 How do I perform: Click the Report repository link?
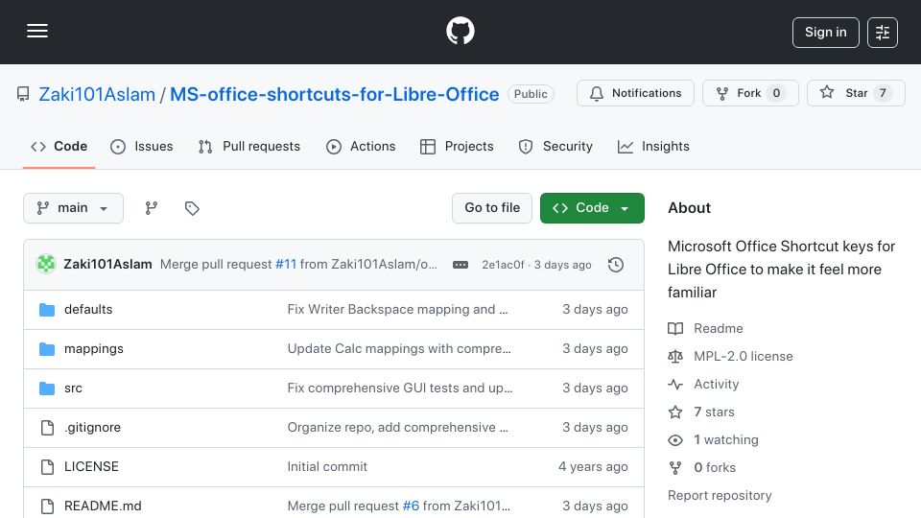click(x=720, y=495)
